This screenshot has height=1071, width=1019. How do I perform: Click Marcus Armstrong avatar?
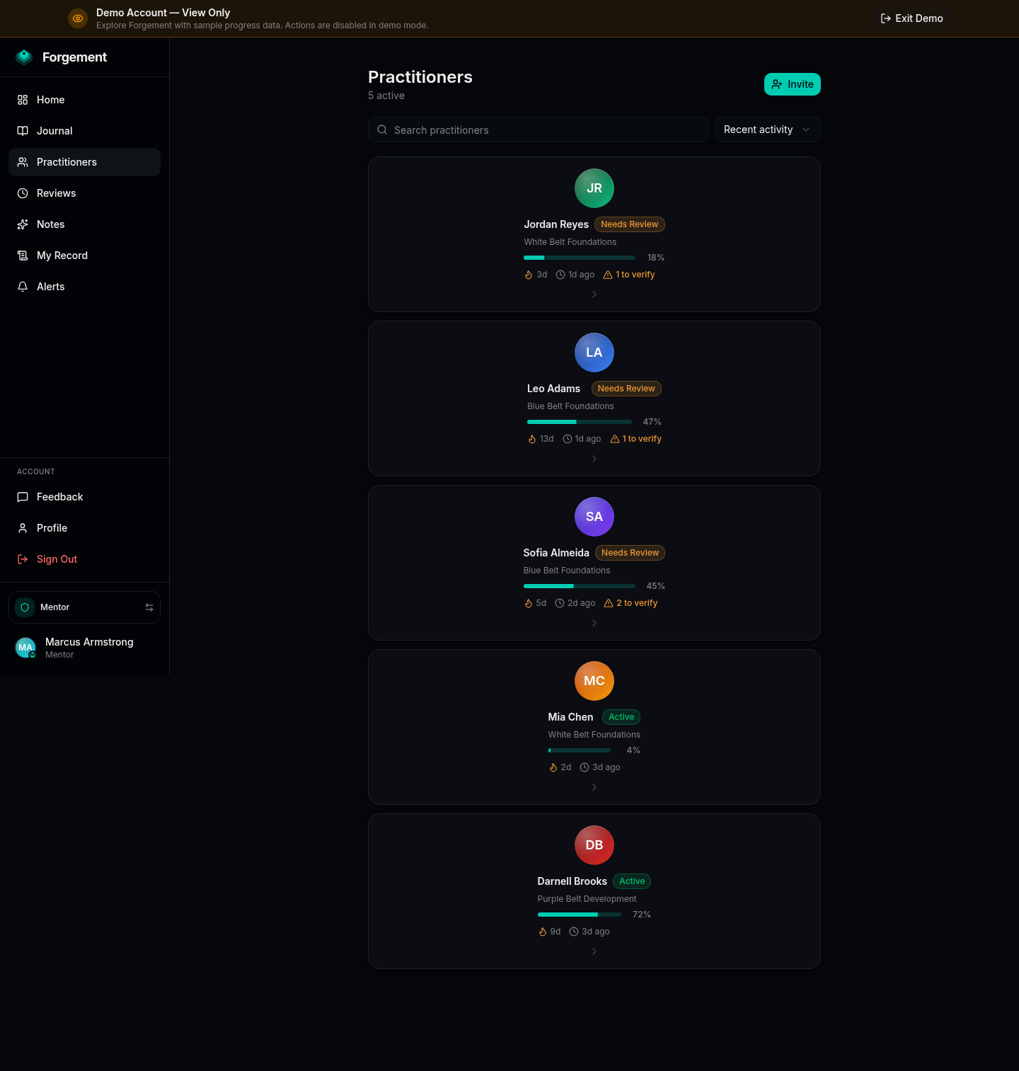(x=25, y=648)
